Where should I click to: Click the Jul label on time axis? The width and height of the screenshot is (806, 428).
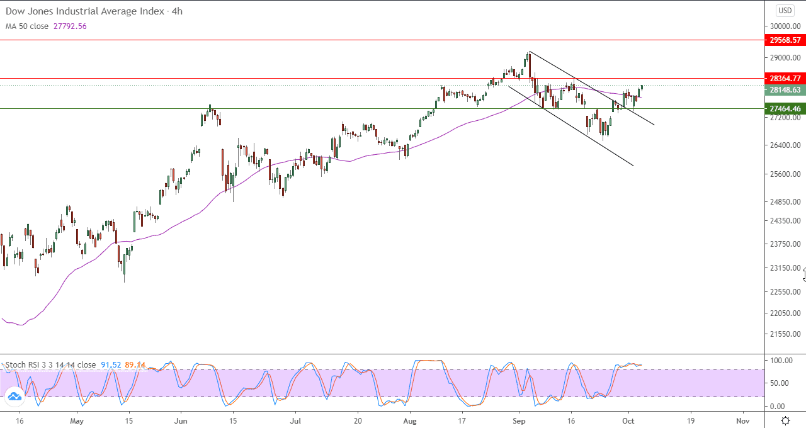295,420
